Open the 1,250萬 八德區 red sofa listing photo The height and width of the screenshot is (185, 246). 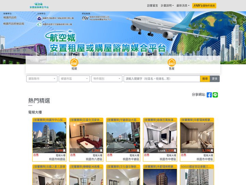click(86, 137)
